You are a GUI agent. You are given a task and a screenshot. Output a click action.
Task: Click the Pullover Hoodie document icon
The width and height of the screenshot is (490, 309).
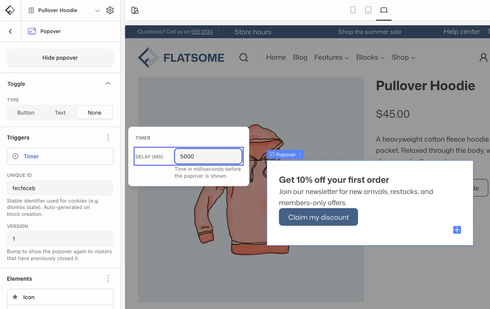(31, 10)
